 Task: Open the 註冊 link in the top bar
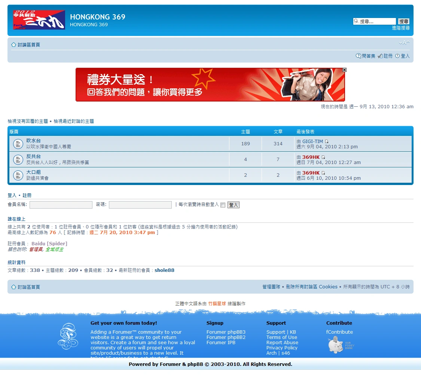[x=388, y=56]
